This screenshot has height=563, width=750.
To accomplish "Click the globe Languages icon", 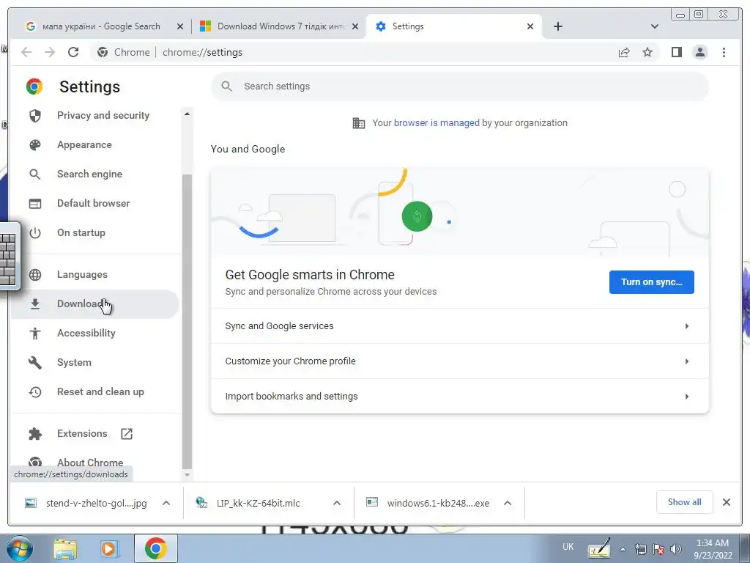I will 35,275.
